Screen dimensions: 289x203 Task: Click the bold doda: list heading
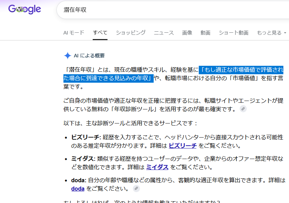tap(79, 180)
